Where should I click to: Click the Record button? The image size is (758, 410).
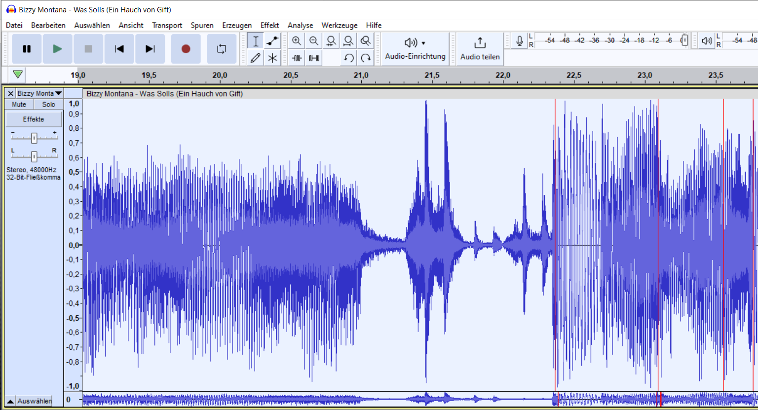tap(186, 49)
